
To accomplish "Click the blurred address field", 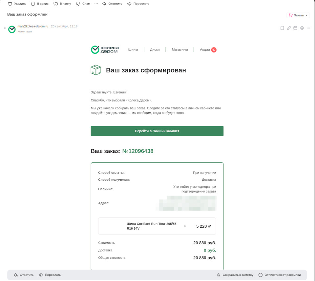I will (186, 203).
